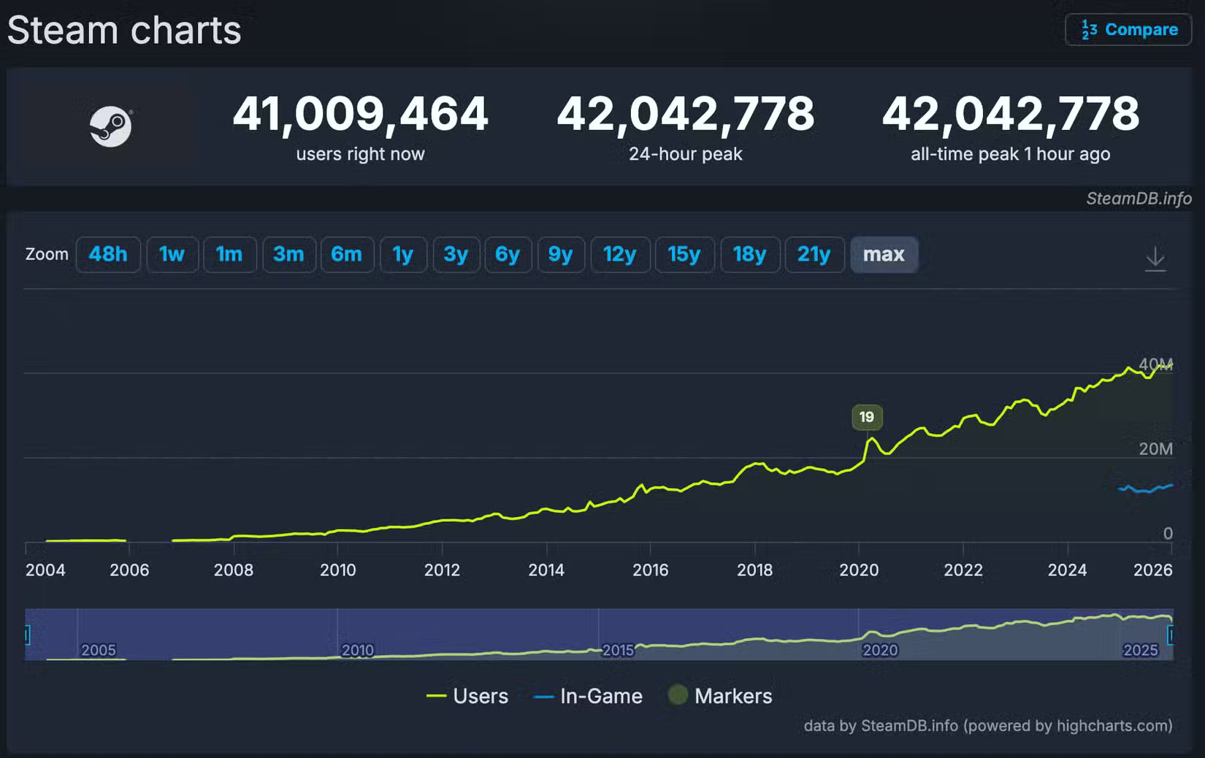Screen dimensions: 1205x758
Task: Click the marker labeled 19 on the chart
Action: pyautogui.click(x=867, y=417)
